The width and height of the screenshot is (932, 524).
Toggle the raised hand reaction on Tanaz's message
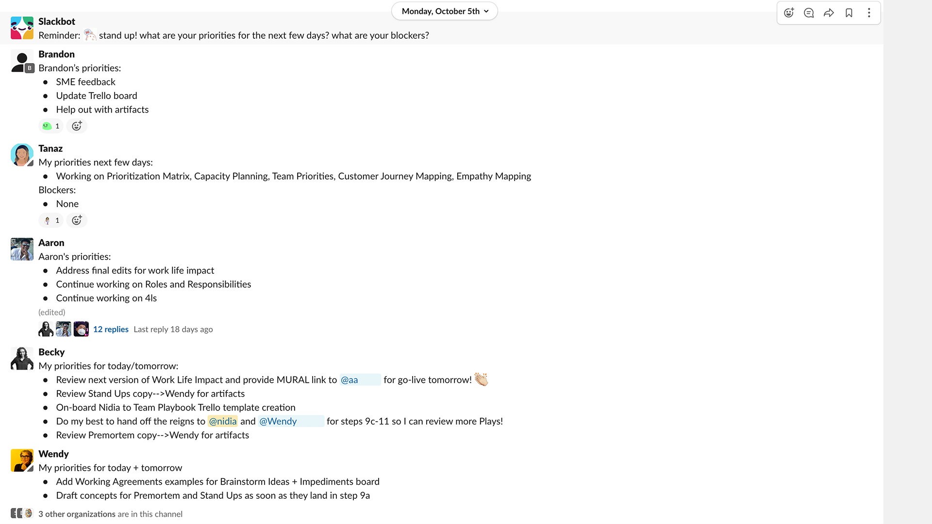click(x=50, y=220)
